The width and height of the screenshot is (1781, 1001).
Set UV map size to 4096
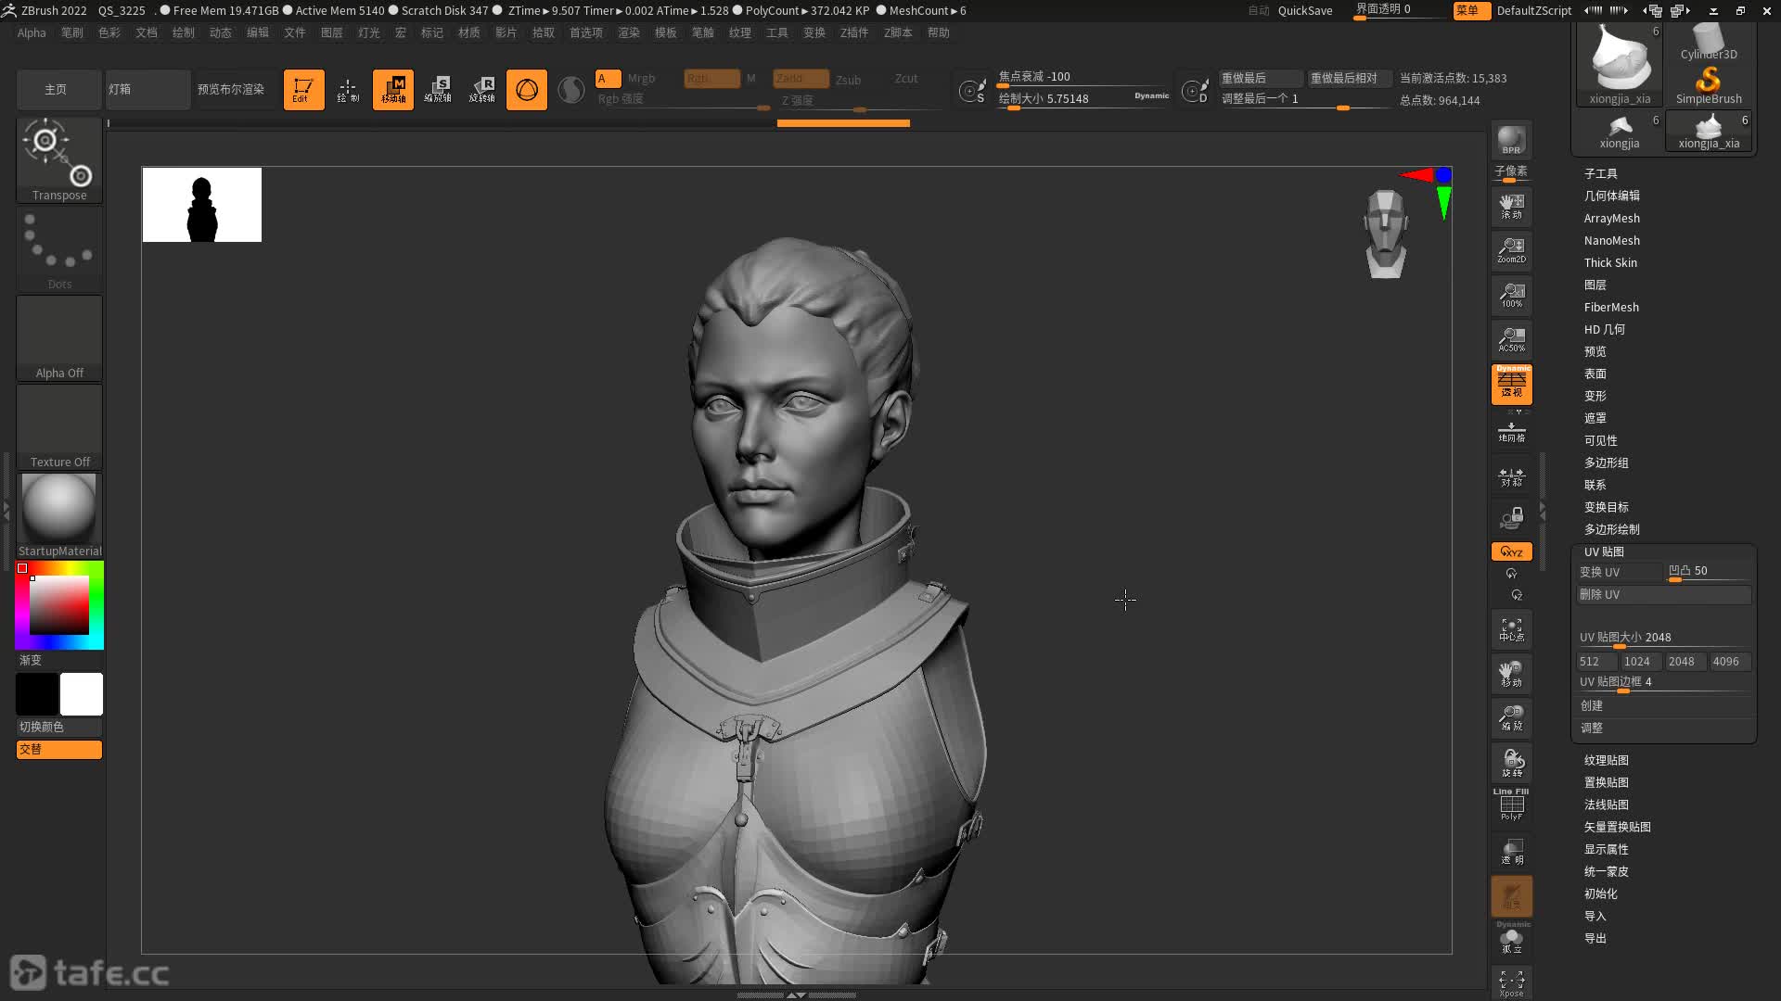[x=1729, y=661]
